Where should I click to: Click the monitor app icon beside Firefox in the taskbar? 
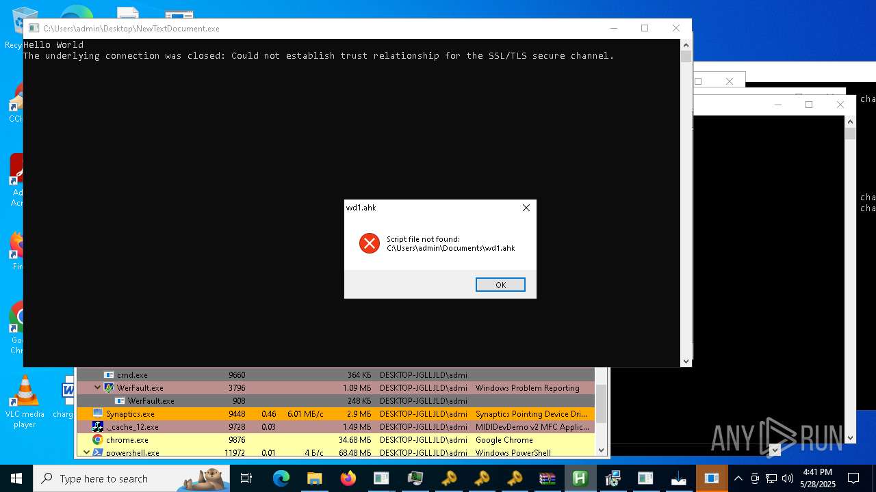click(x=415, y=478)
